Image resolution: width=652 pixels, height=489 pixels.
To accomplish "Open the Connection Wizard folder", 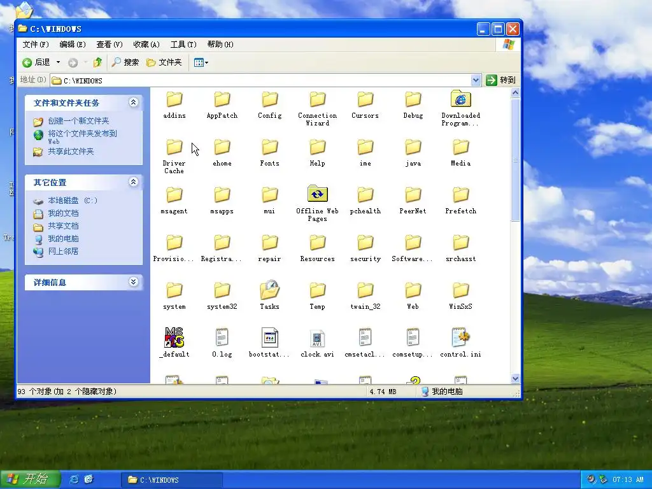I will pyautogui.click(x=317, y=108).
